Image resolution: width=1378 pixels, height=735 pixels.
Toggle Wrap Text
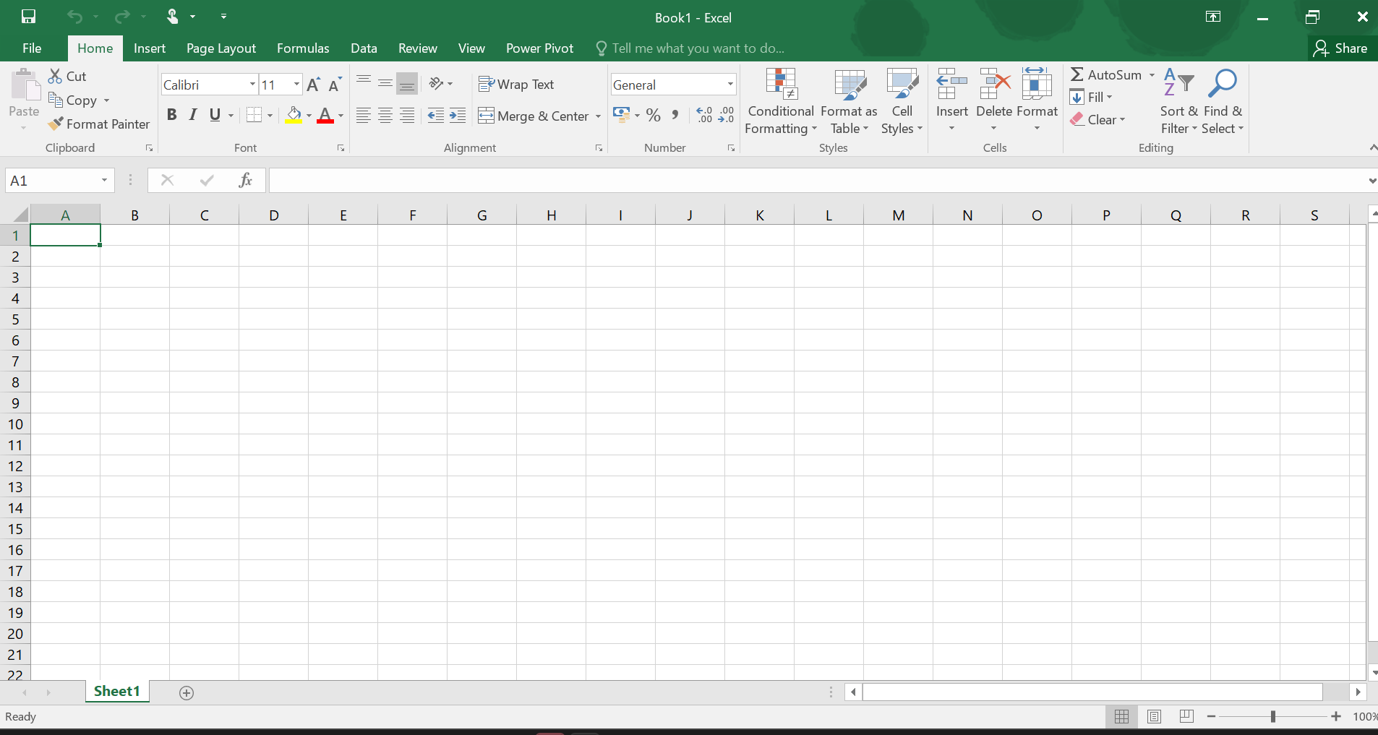pos(516,85)
